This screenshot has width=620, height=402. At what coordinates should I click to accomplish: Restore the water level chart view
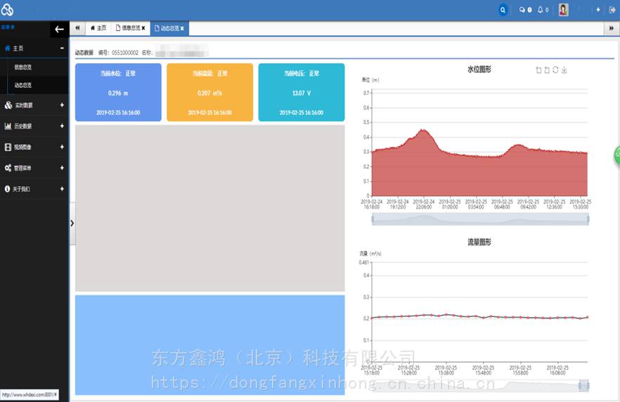pyautogui.click(x=555, y=70)
